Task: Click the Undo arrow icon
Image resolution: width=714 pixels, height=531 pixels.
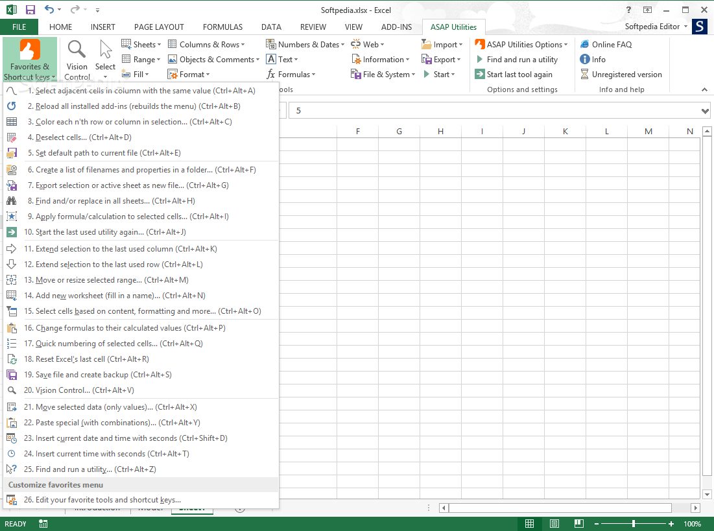Action: (50, 10)
